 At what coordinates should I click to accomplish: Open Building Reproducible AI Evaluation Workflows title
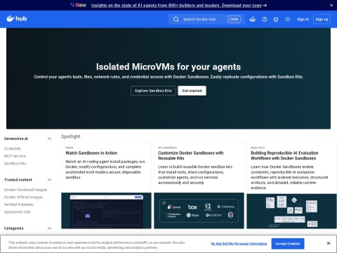point(284,155)
